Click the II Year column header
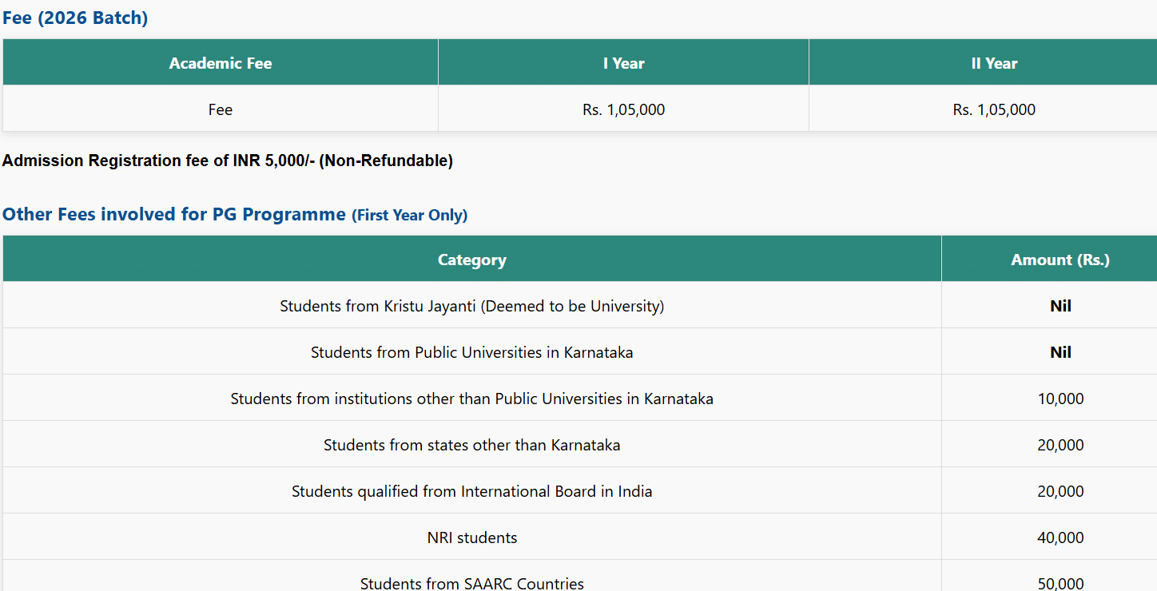This screenshot has width=1157, height=591. pyautogui.click(x=994, y=63)
